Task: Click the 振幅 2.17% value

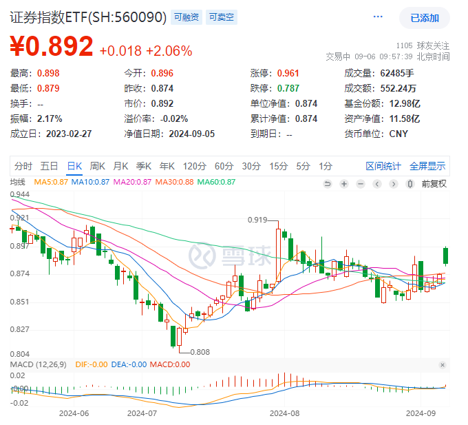Action: pyautogui.click(x=50, y=119)
